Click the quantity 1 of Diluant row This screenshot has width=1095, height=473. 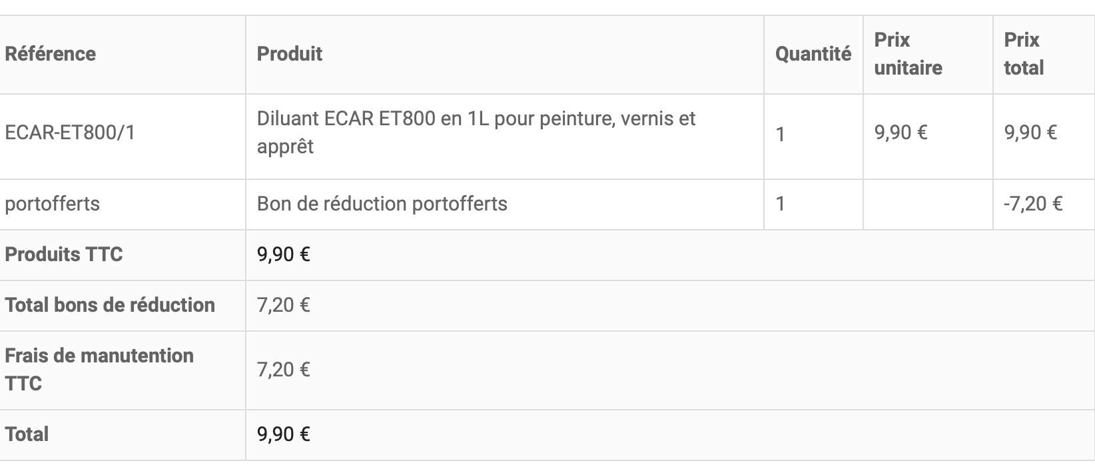(x=781, y=135)
